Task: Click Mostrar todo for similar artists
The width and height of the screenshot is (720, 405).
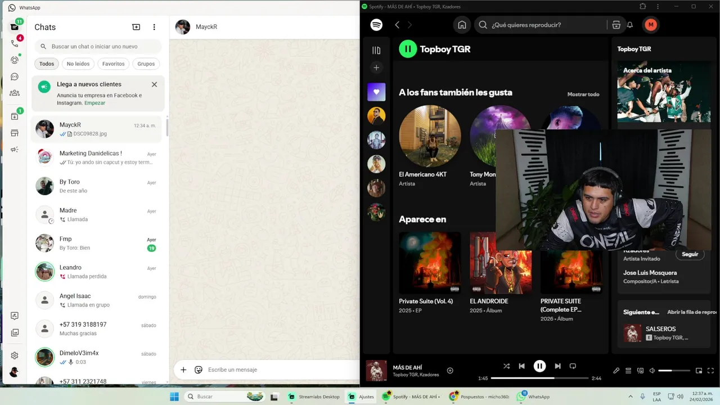Action: [583, 94]
